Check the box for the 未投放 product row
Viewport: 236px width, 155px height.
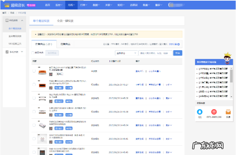(x=34, y=71)
